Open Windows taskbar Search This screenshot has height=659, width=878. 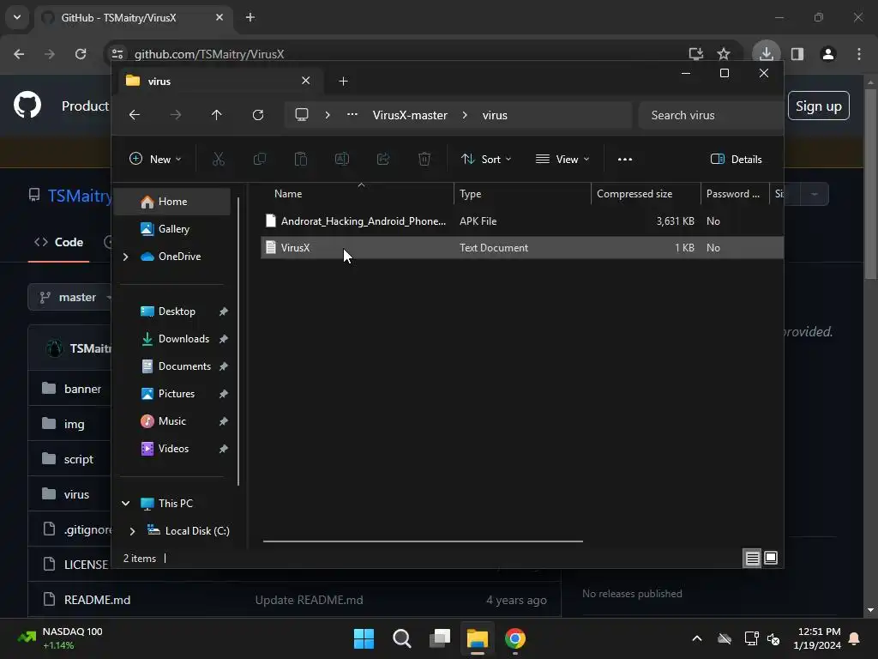pos(402,638)
